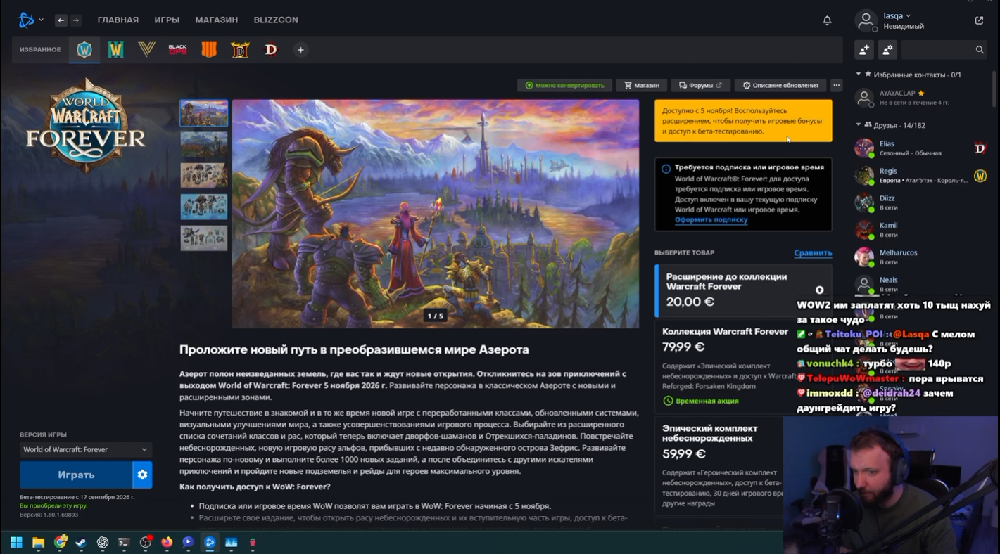1000x554 pixels.
Task: Open the Black Ops game icon
Action: pos(177,50)
